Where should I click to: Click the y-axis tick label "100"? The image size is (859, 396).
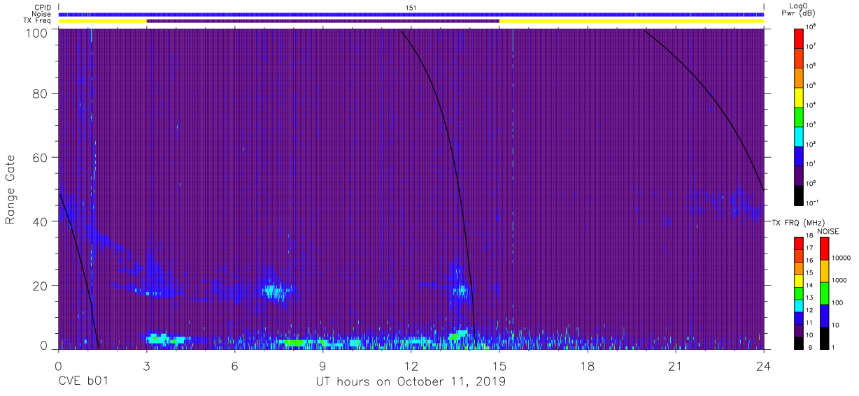coord(38,32)
